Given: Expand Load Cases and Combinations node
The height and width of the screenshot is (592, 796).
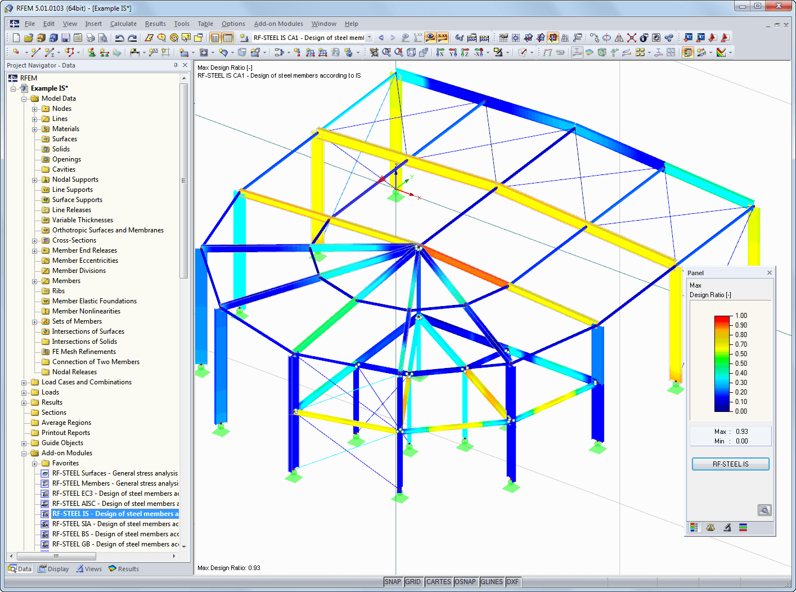Looking at the screenshot, I should (x=24, y=383).
